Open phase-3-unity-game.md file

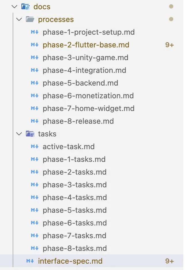(86, 58)
